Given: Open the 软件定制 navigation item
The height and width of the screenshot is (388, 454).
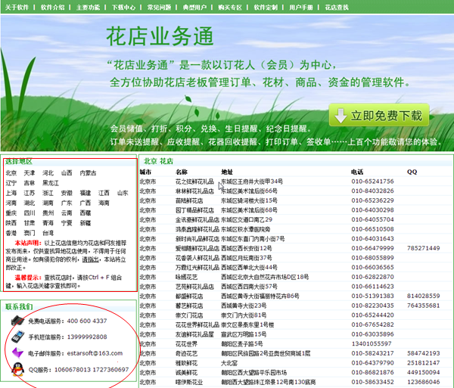Looking at the screenshot, I should coord(266,8).
